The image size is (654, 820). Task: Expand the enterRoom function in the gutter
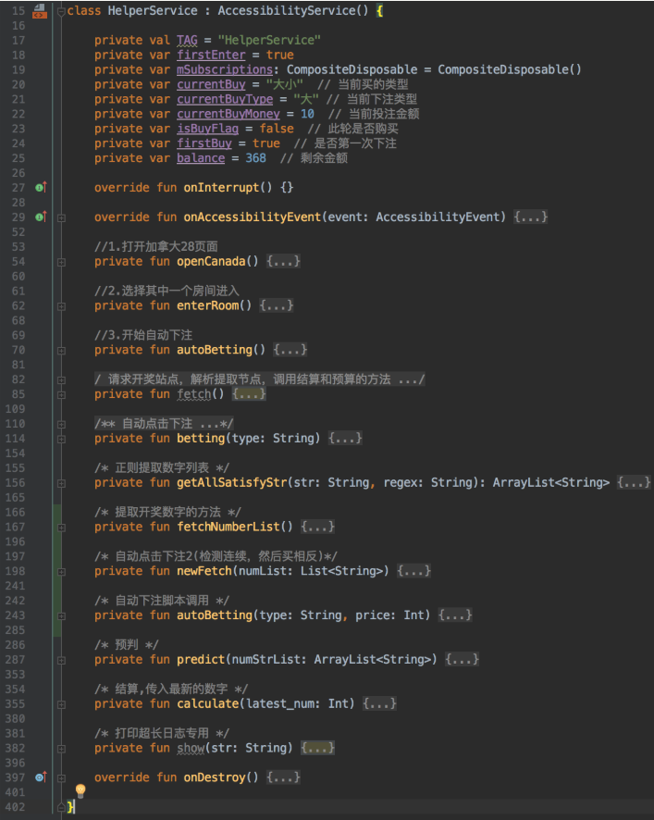coord(62,306)
